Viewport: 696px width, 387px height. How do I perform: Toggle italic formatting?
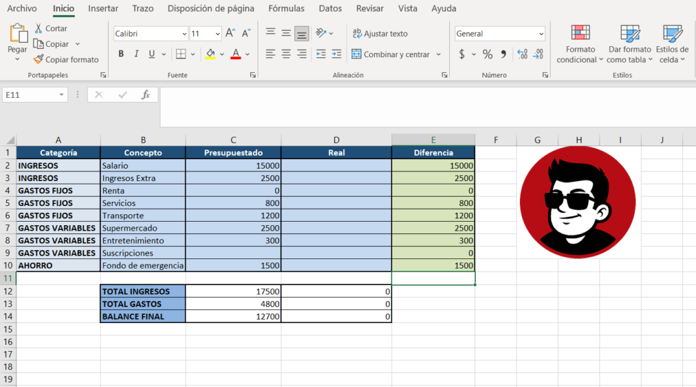pyautogui.click(x=137, y=54)
